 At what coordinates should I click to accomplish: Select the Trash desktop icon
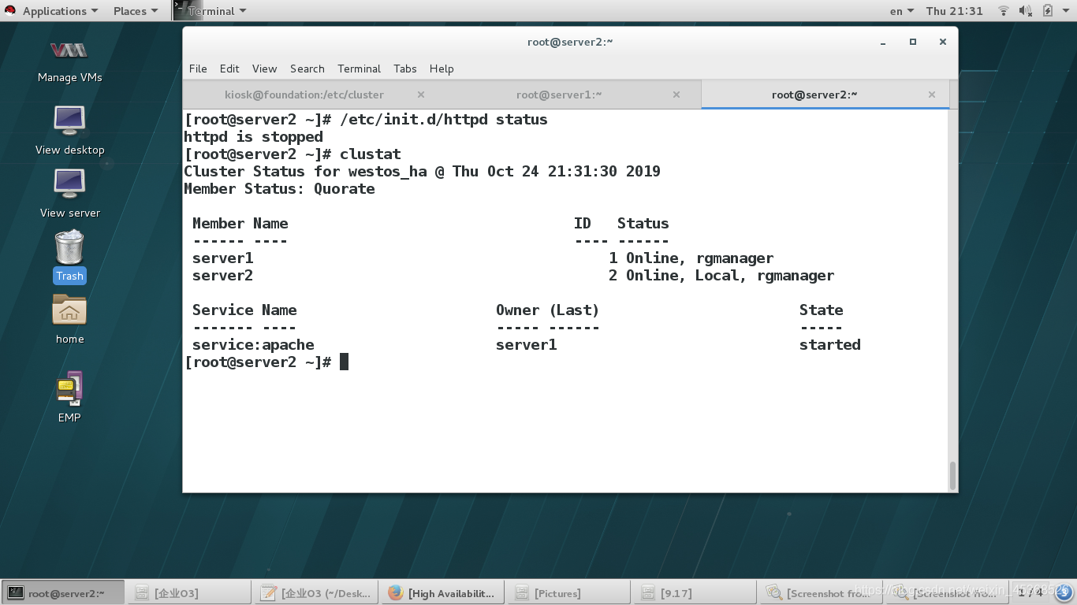[x=69, y=257]
